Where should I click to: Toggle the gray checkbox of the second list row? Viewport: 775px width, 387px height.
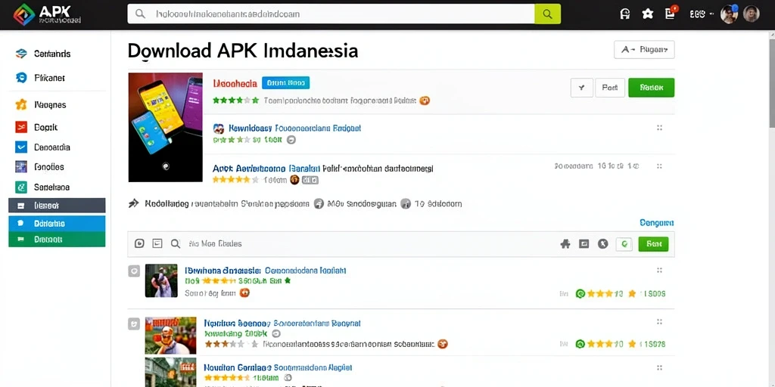pyautogui.click(x=134, y=324)
